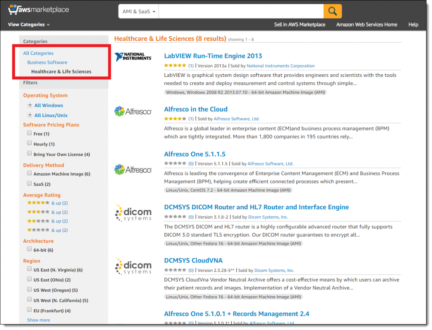Open Alfresco One 5.1.1.5 listing

195,154
